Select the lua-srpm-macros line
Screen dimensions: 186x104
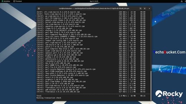tap(91, 24)
